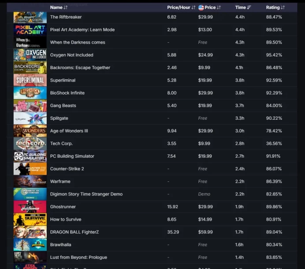
Task: Click the $14.99 price cell
Action: 205,219
